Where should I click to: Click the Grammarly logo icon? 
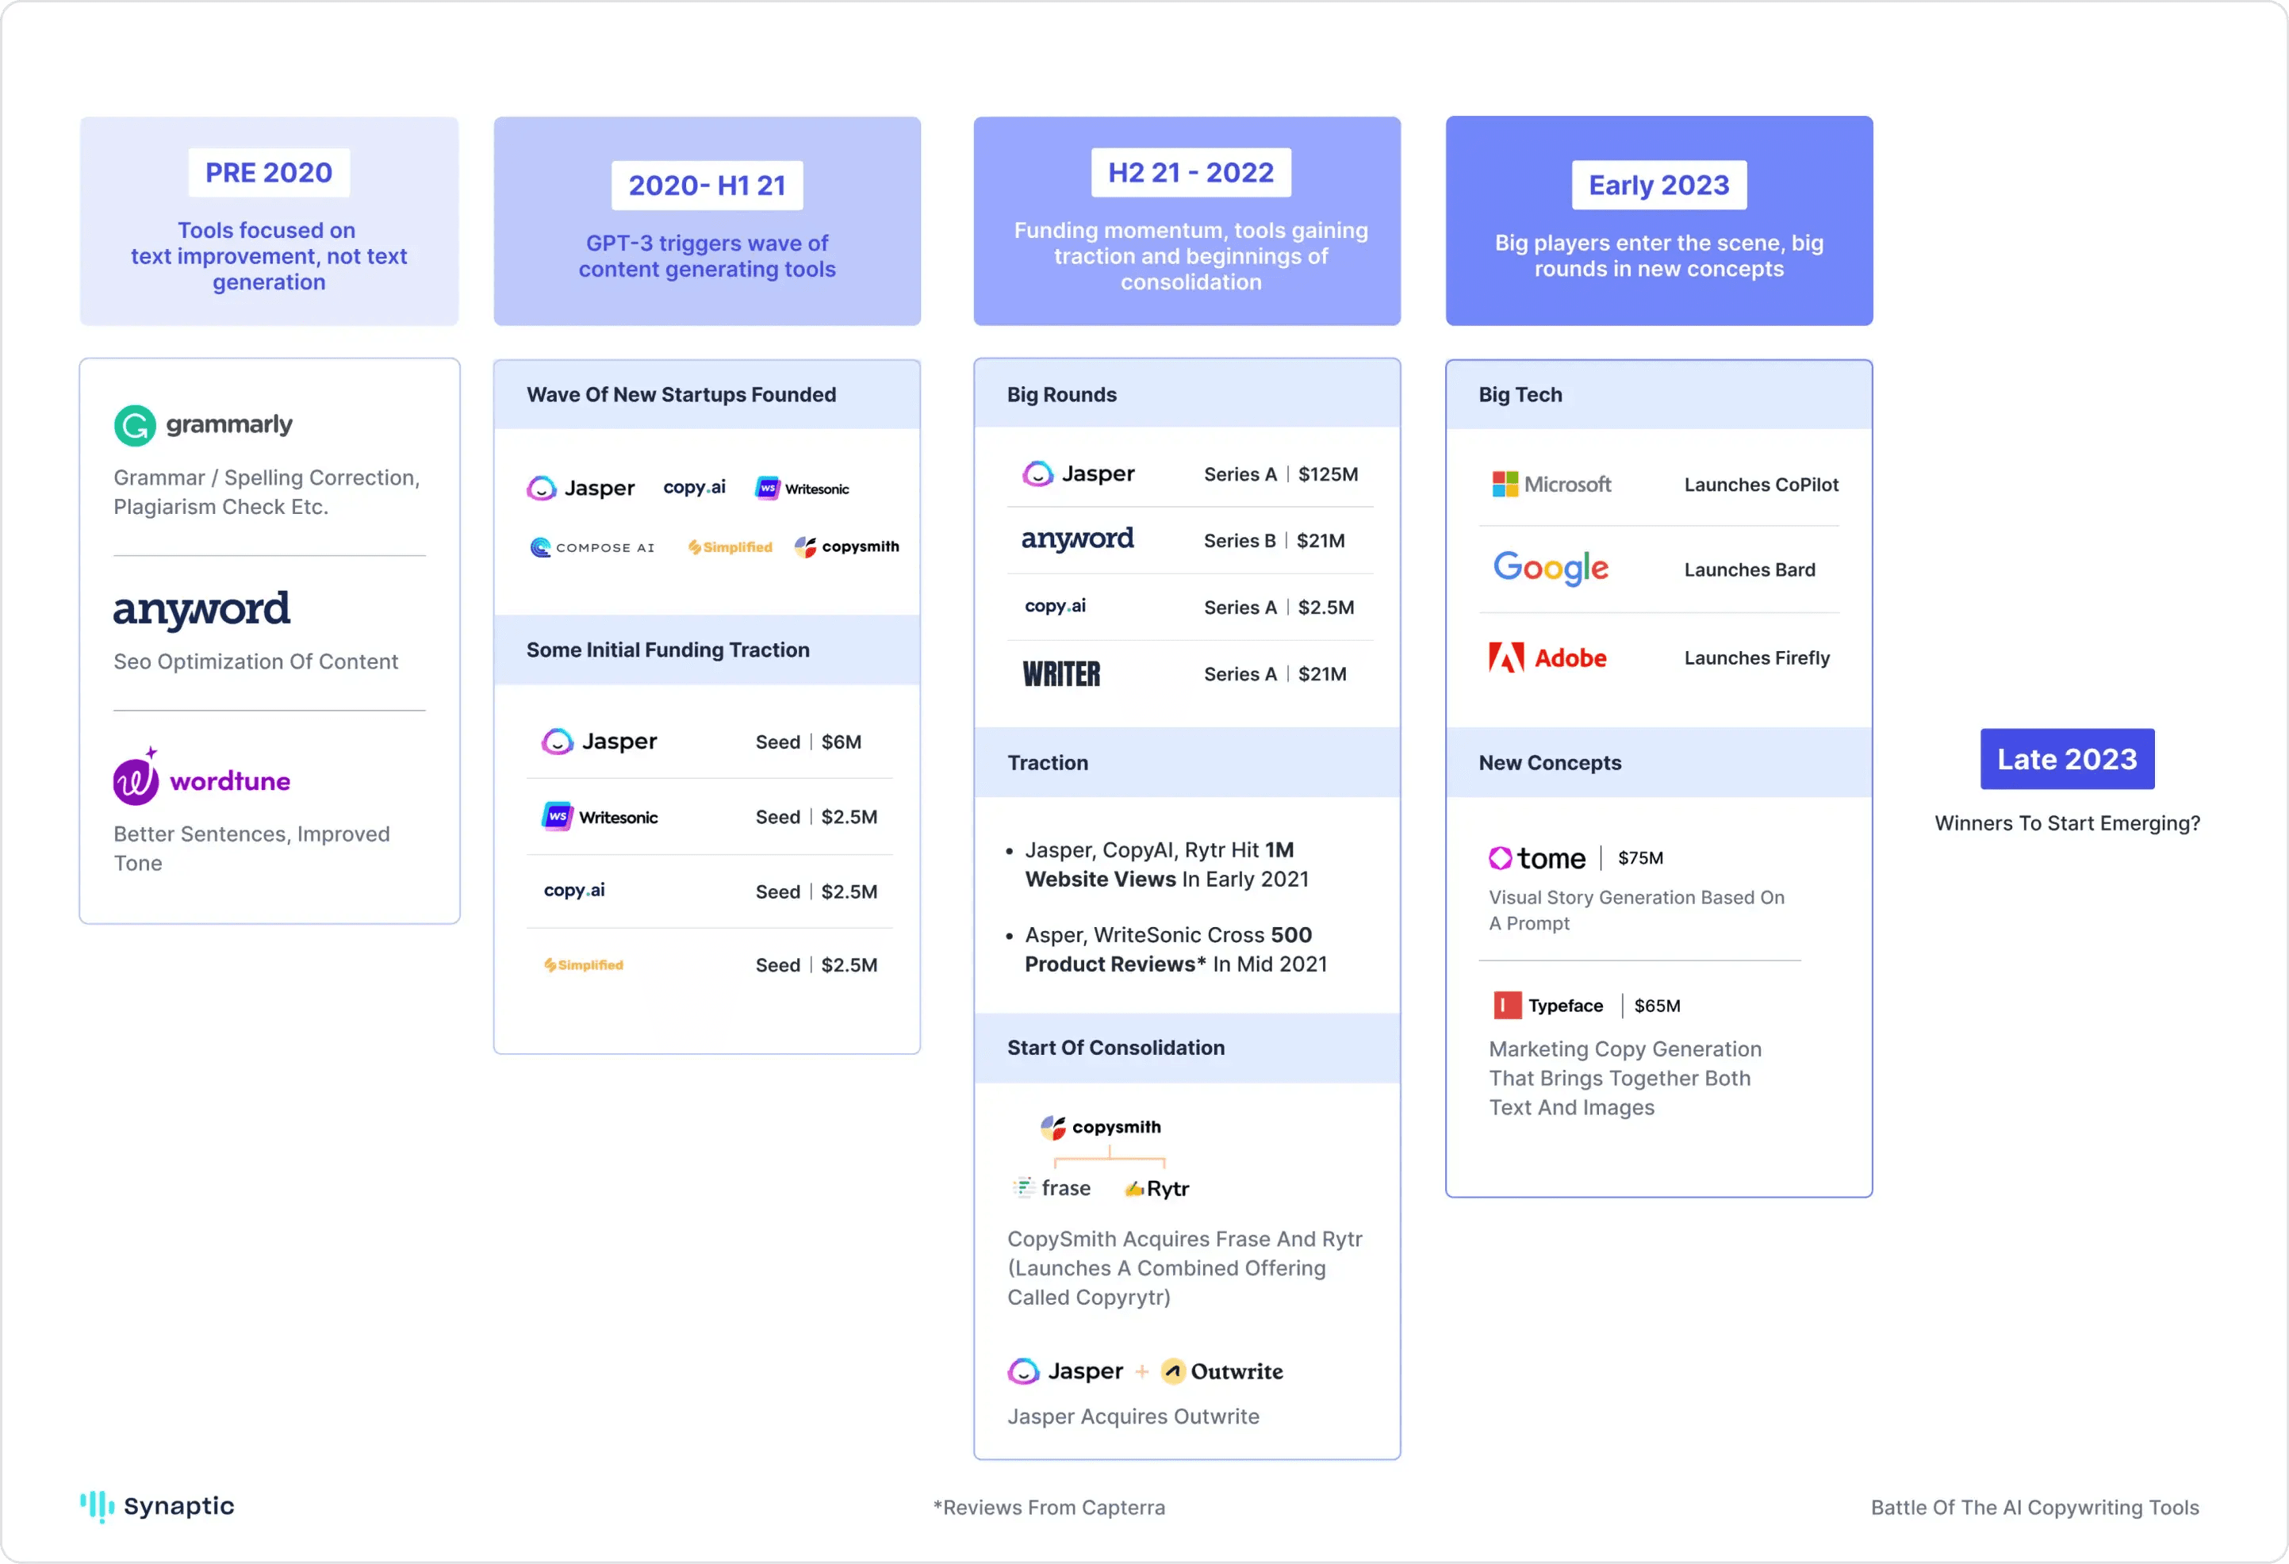coord(135,425)
